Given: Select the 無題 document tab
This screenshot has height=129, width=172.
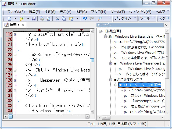Looking at the screenshot, I should point(15,25).
